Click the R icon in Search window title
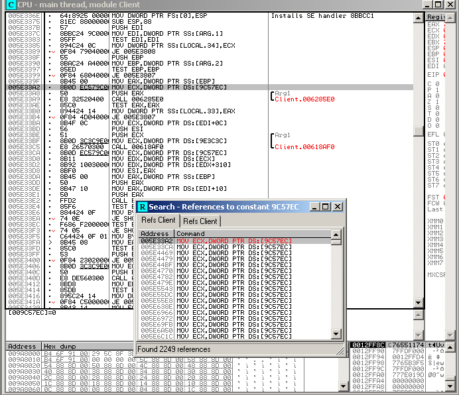Screen dimensions: 459x395 tap(143, 207)
